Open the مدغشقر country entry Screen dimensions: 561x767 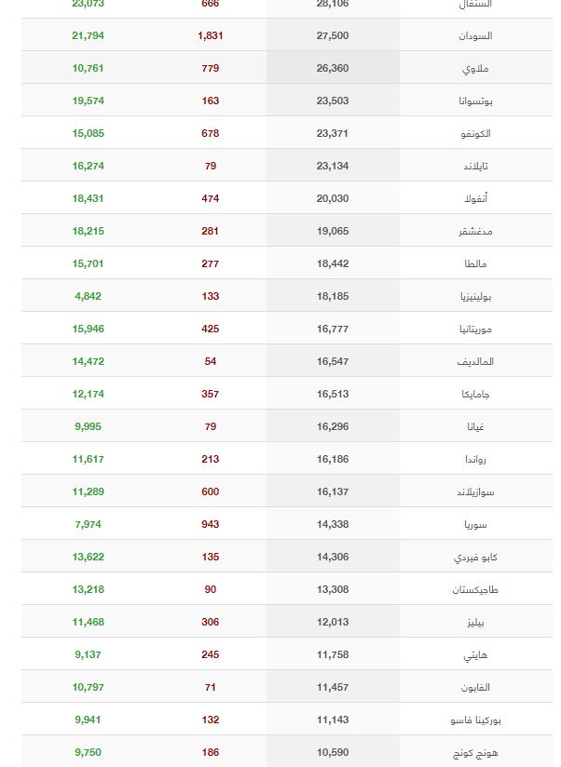(475, 232)
